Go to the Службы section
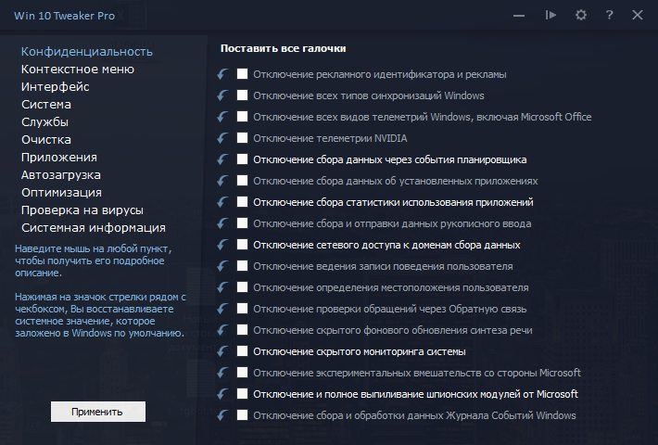The image size is (658, 445). [x=44, y=122]
